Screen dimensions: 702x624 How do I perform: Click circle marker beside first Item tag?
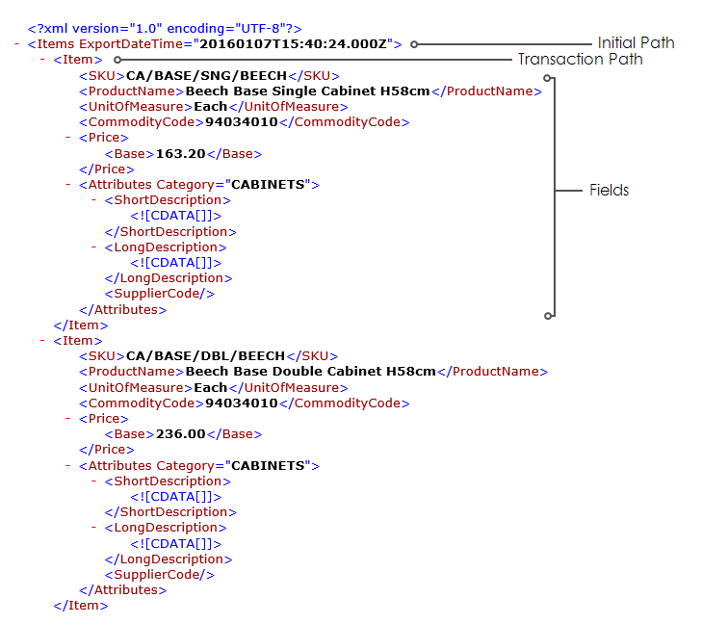click(x=117, y=60)
